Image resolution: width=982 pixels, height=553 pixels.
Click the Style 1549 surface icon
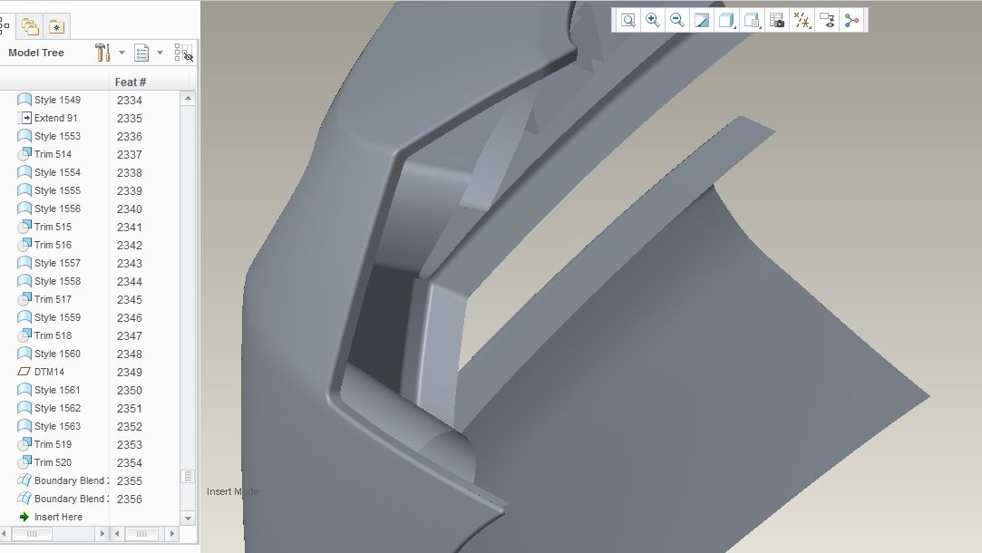(24, 100)
